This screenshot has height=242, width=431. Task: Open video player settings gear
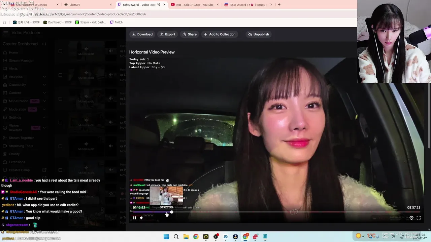click(411, 218)
